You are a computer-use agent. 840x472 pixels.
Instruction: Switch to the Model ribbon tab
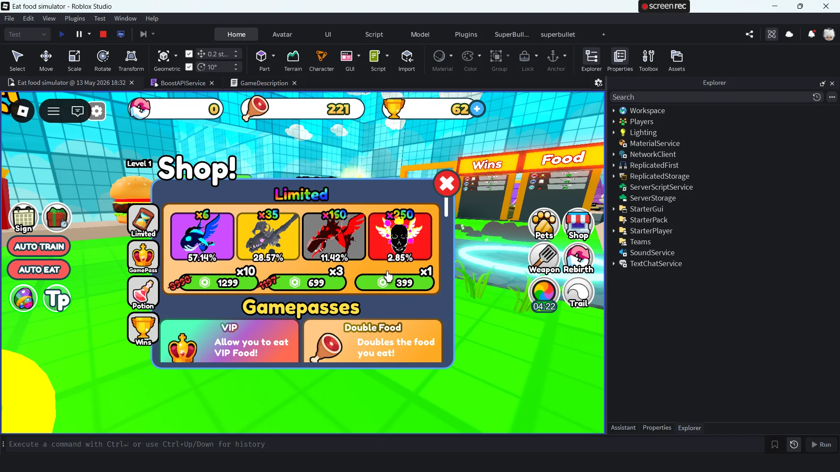tap(420, 34)
